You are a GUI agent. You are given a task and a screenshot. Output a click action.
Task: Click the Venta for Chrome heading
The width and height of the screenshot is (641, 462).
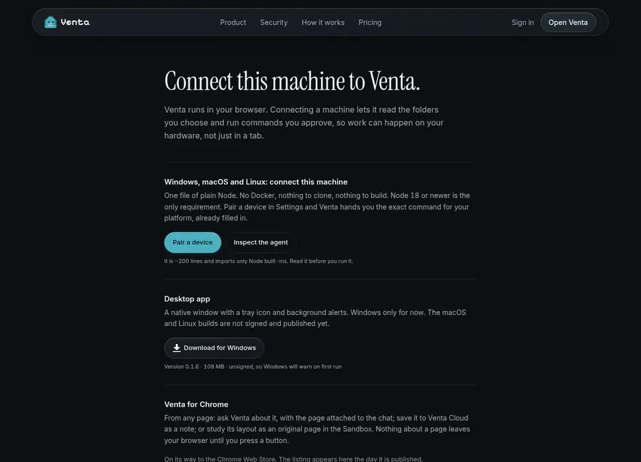pyautogui.click(x=196, y=405)
